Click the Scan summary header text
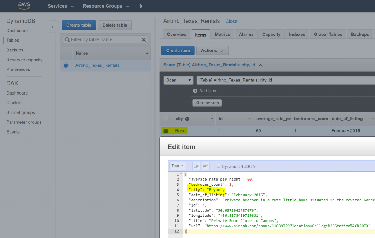This screenshot has height=238, width=375. tap(209, 65)
